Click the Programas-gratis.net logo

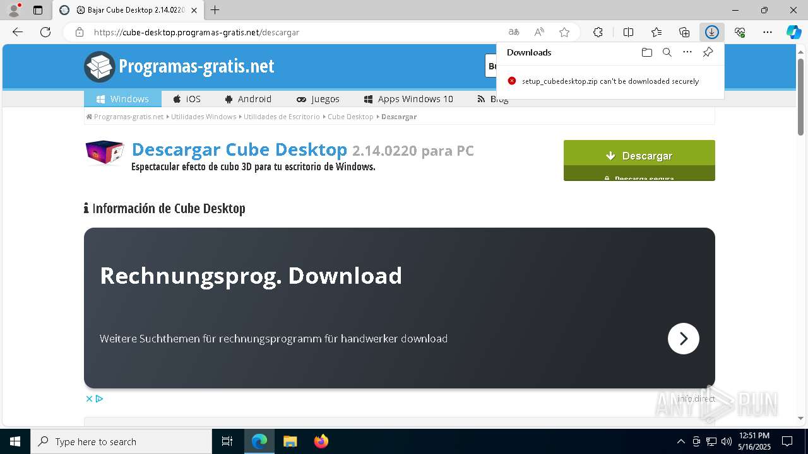(179, 66)
